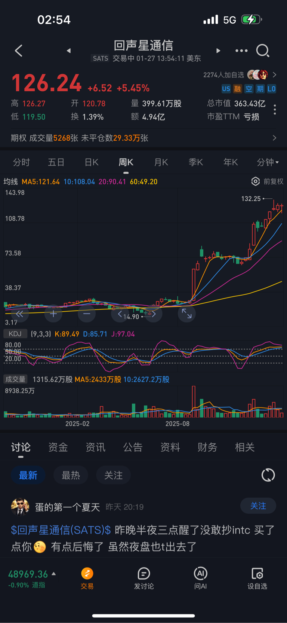Switch to 年K chart tab
The image size is (287, 623).
[x=231, y=162]
